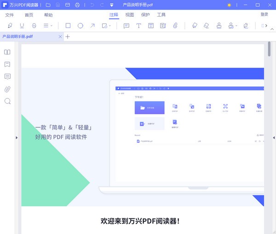
Task: Select the highlighter tool
Action: [x=10, y=26]
